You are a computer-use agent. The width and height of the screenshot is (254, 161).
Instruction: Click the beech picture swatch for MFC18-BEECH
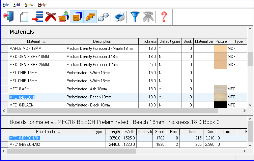pos(220,97)
